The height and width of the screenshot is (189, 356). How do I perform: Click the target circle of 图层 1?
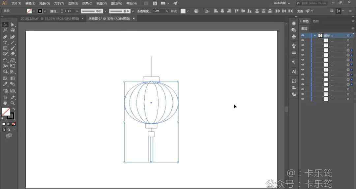point(348,36)
